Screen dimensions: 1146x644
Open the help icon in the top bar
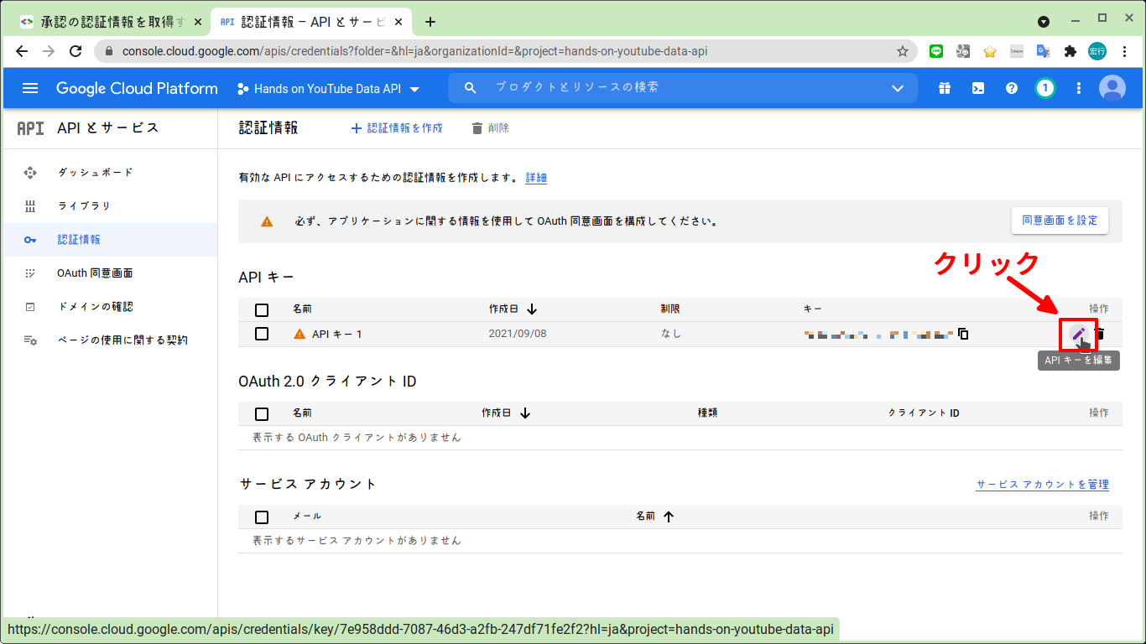[x=1011, y=87]
